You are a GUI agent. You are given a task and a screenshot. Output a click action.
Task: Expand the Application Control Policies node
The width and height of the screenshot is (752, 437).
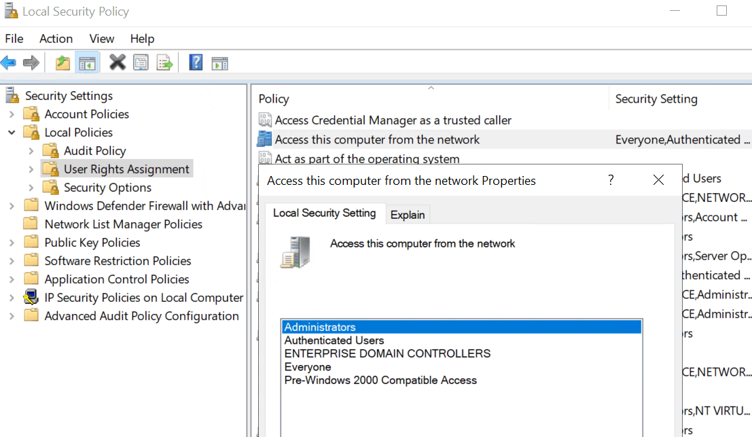pos(12,279)
